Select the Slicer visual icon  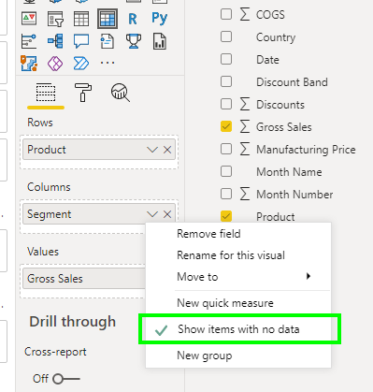(55, 19)
